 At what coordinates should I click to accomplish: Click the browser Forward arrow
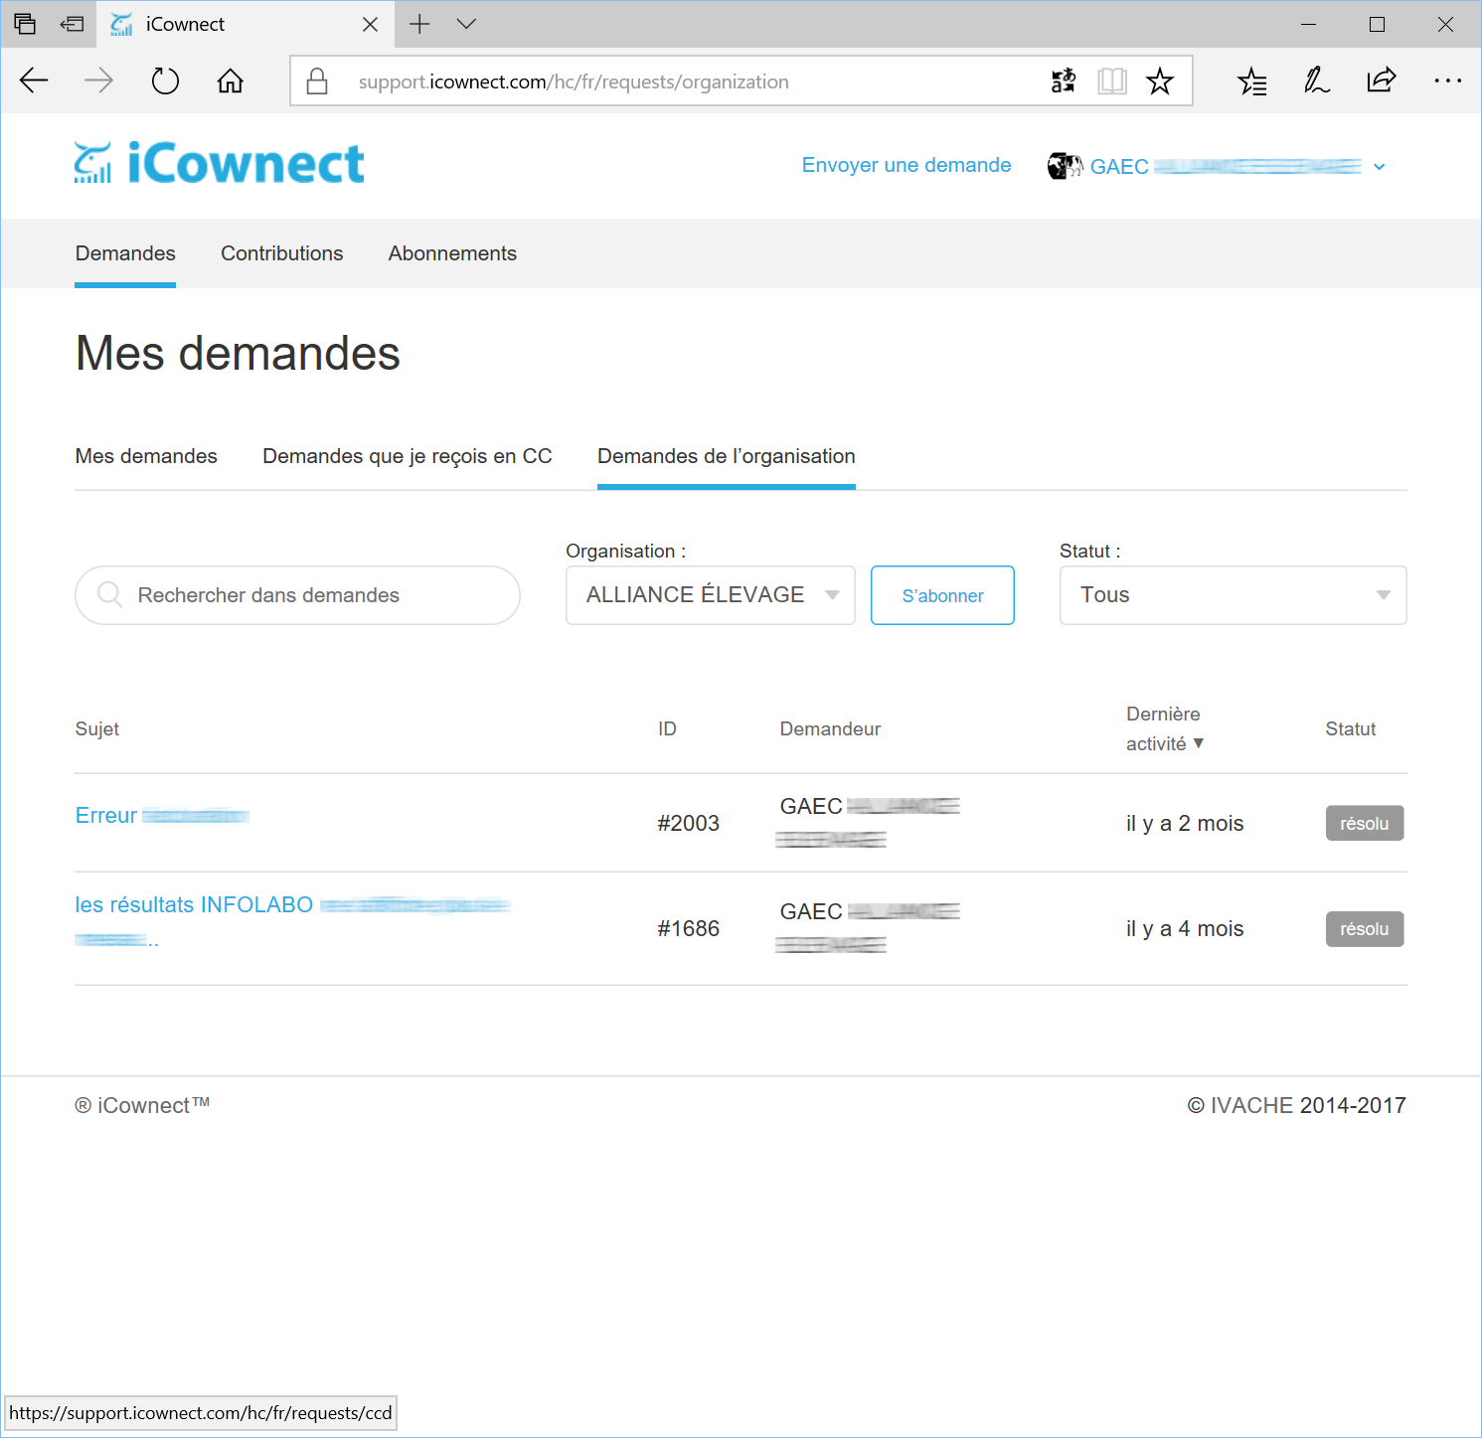pos(98,80)
